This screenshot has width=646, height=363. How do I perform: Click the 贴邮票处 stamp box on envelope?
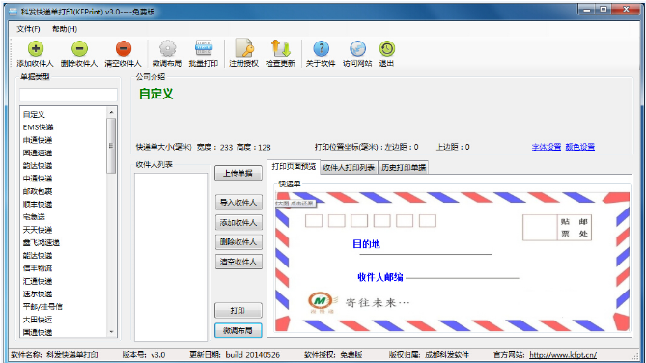(x=557, y=228)
